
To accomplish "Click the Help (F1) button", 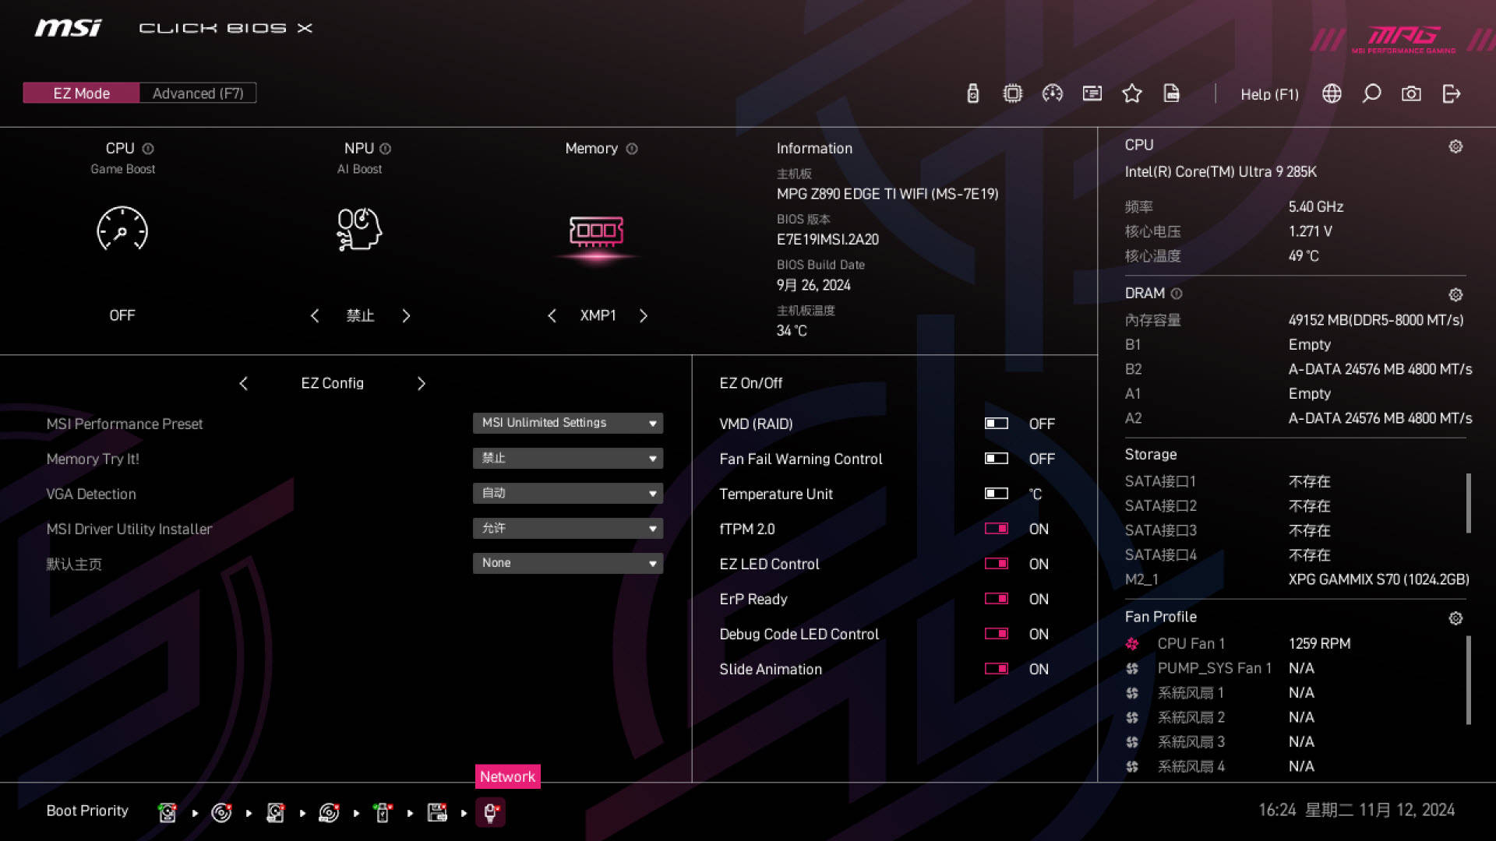I will click(x=1269, y=94).
